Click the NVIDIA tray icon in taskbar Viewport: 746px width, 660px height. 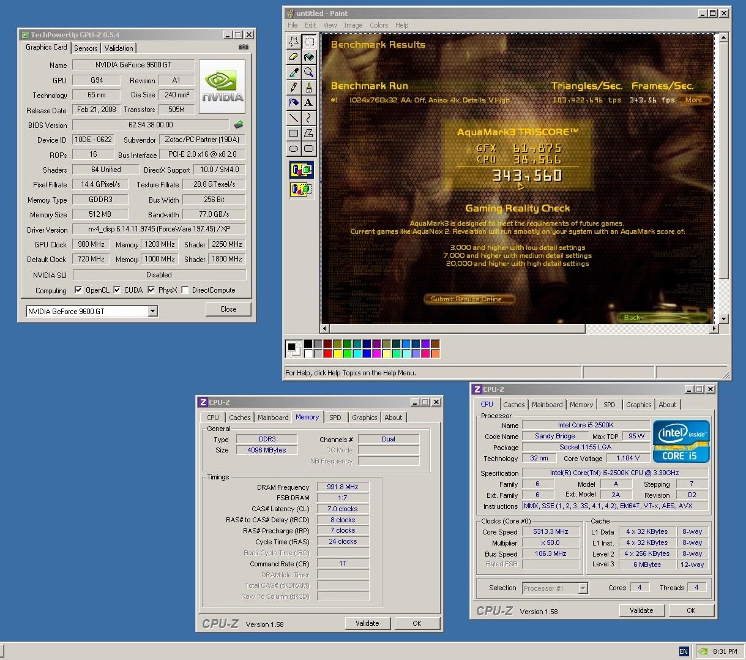[x=704, y=651]
